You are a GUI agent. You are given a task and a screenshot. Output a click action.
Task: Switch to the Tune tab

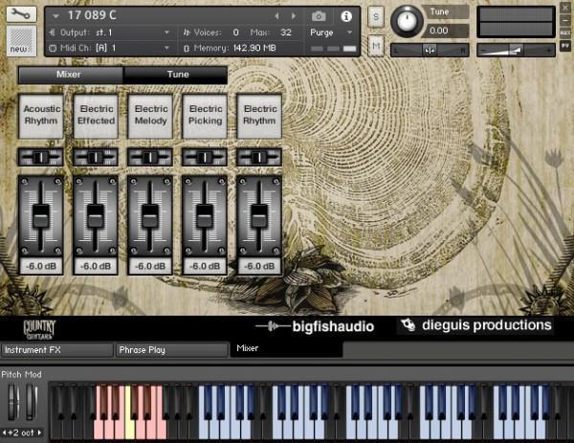pos(176,75)
